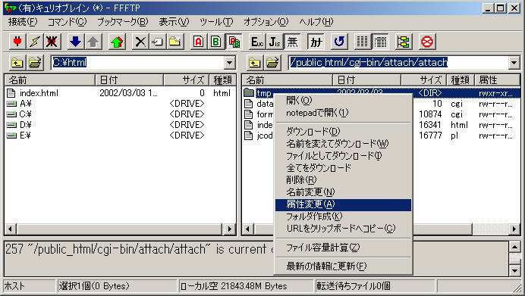Choose フォルダ作成(K) context entry
The height and width of the screenshot is (296, 525).
click(x=343, y=217)
